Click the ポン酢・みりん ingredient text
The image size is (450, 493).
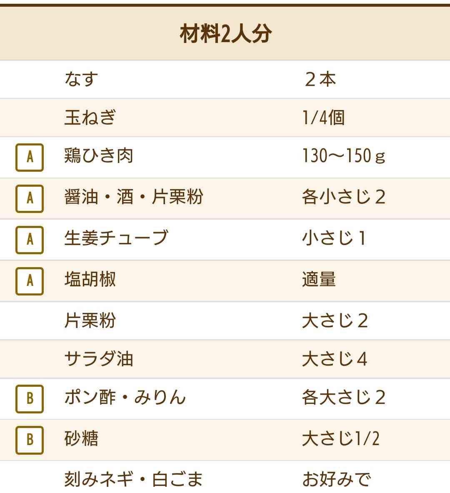click(x=125, y=397)
